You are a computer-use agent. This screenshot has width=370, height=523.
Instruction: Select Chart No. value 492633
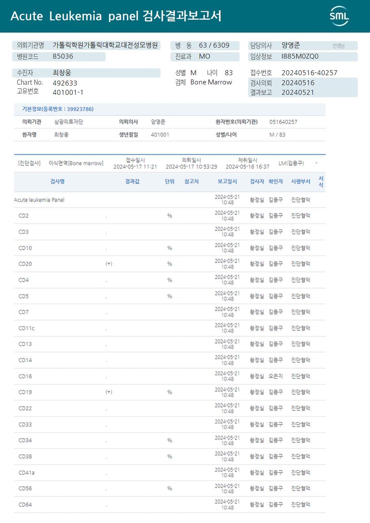[65, 83]
